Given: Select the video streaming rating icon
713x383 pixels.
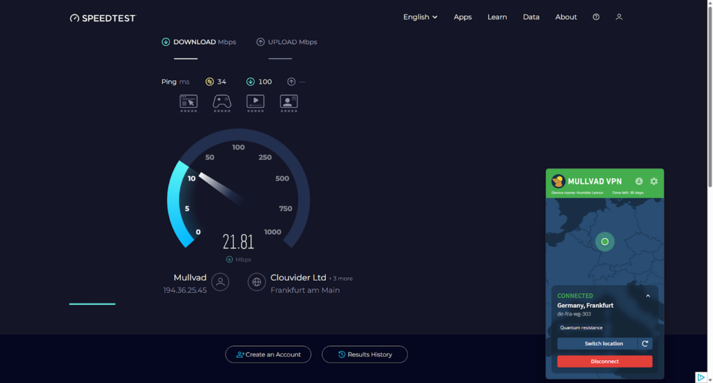Looking at the screenshot, I should pyautogui.click(x=256, y=103).
